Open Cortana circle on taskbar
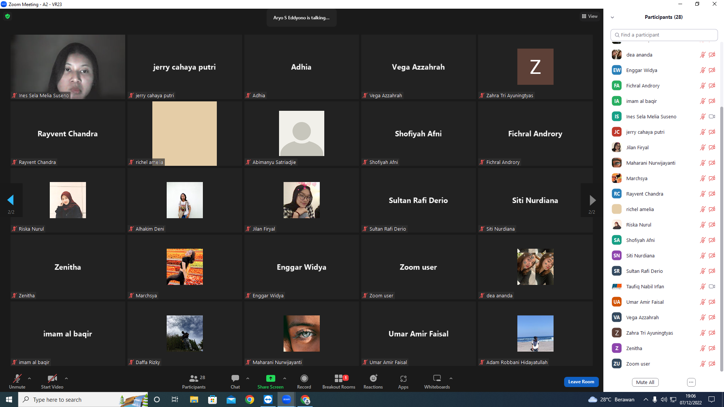The height and width of the screenshot is (407, 724). (x=157, y=399)
